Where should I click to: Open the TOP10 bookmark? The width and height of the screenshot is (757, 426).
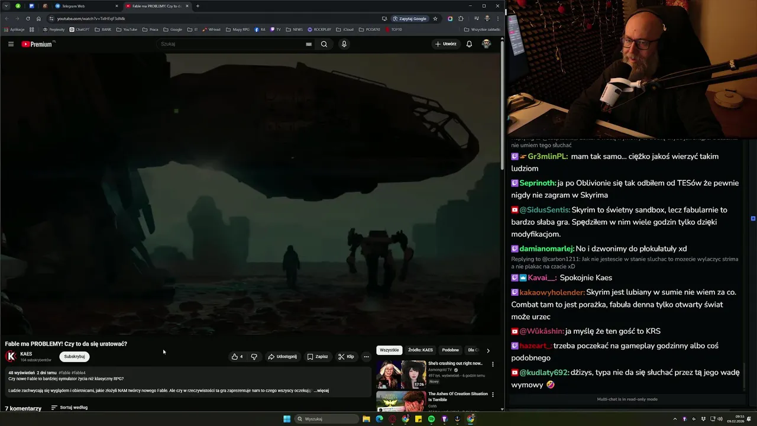pos(393,29)
